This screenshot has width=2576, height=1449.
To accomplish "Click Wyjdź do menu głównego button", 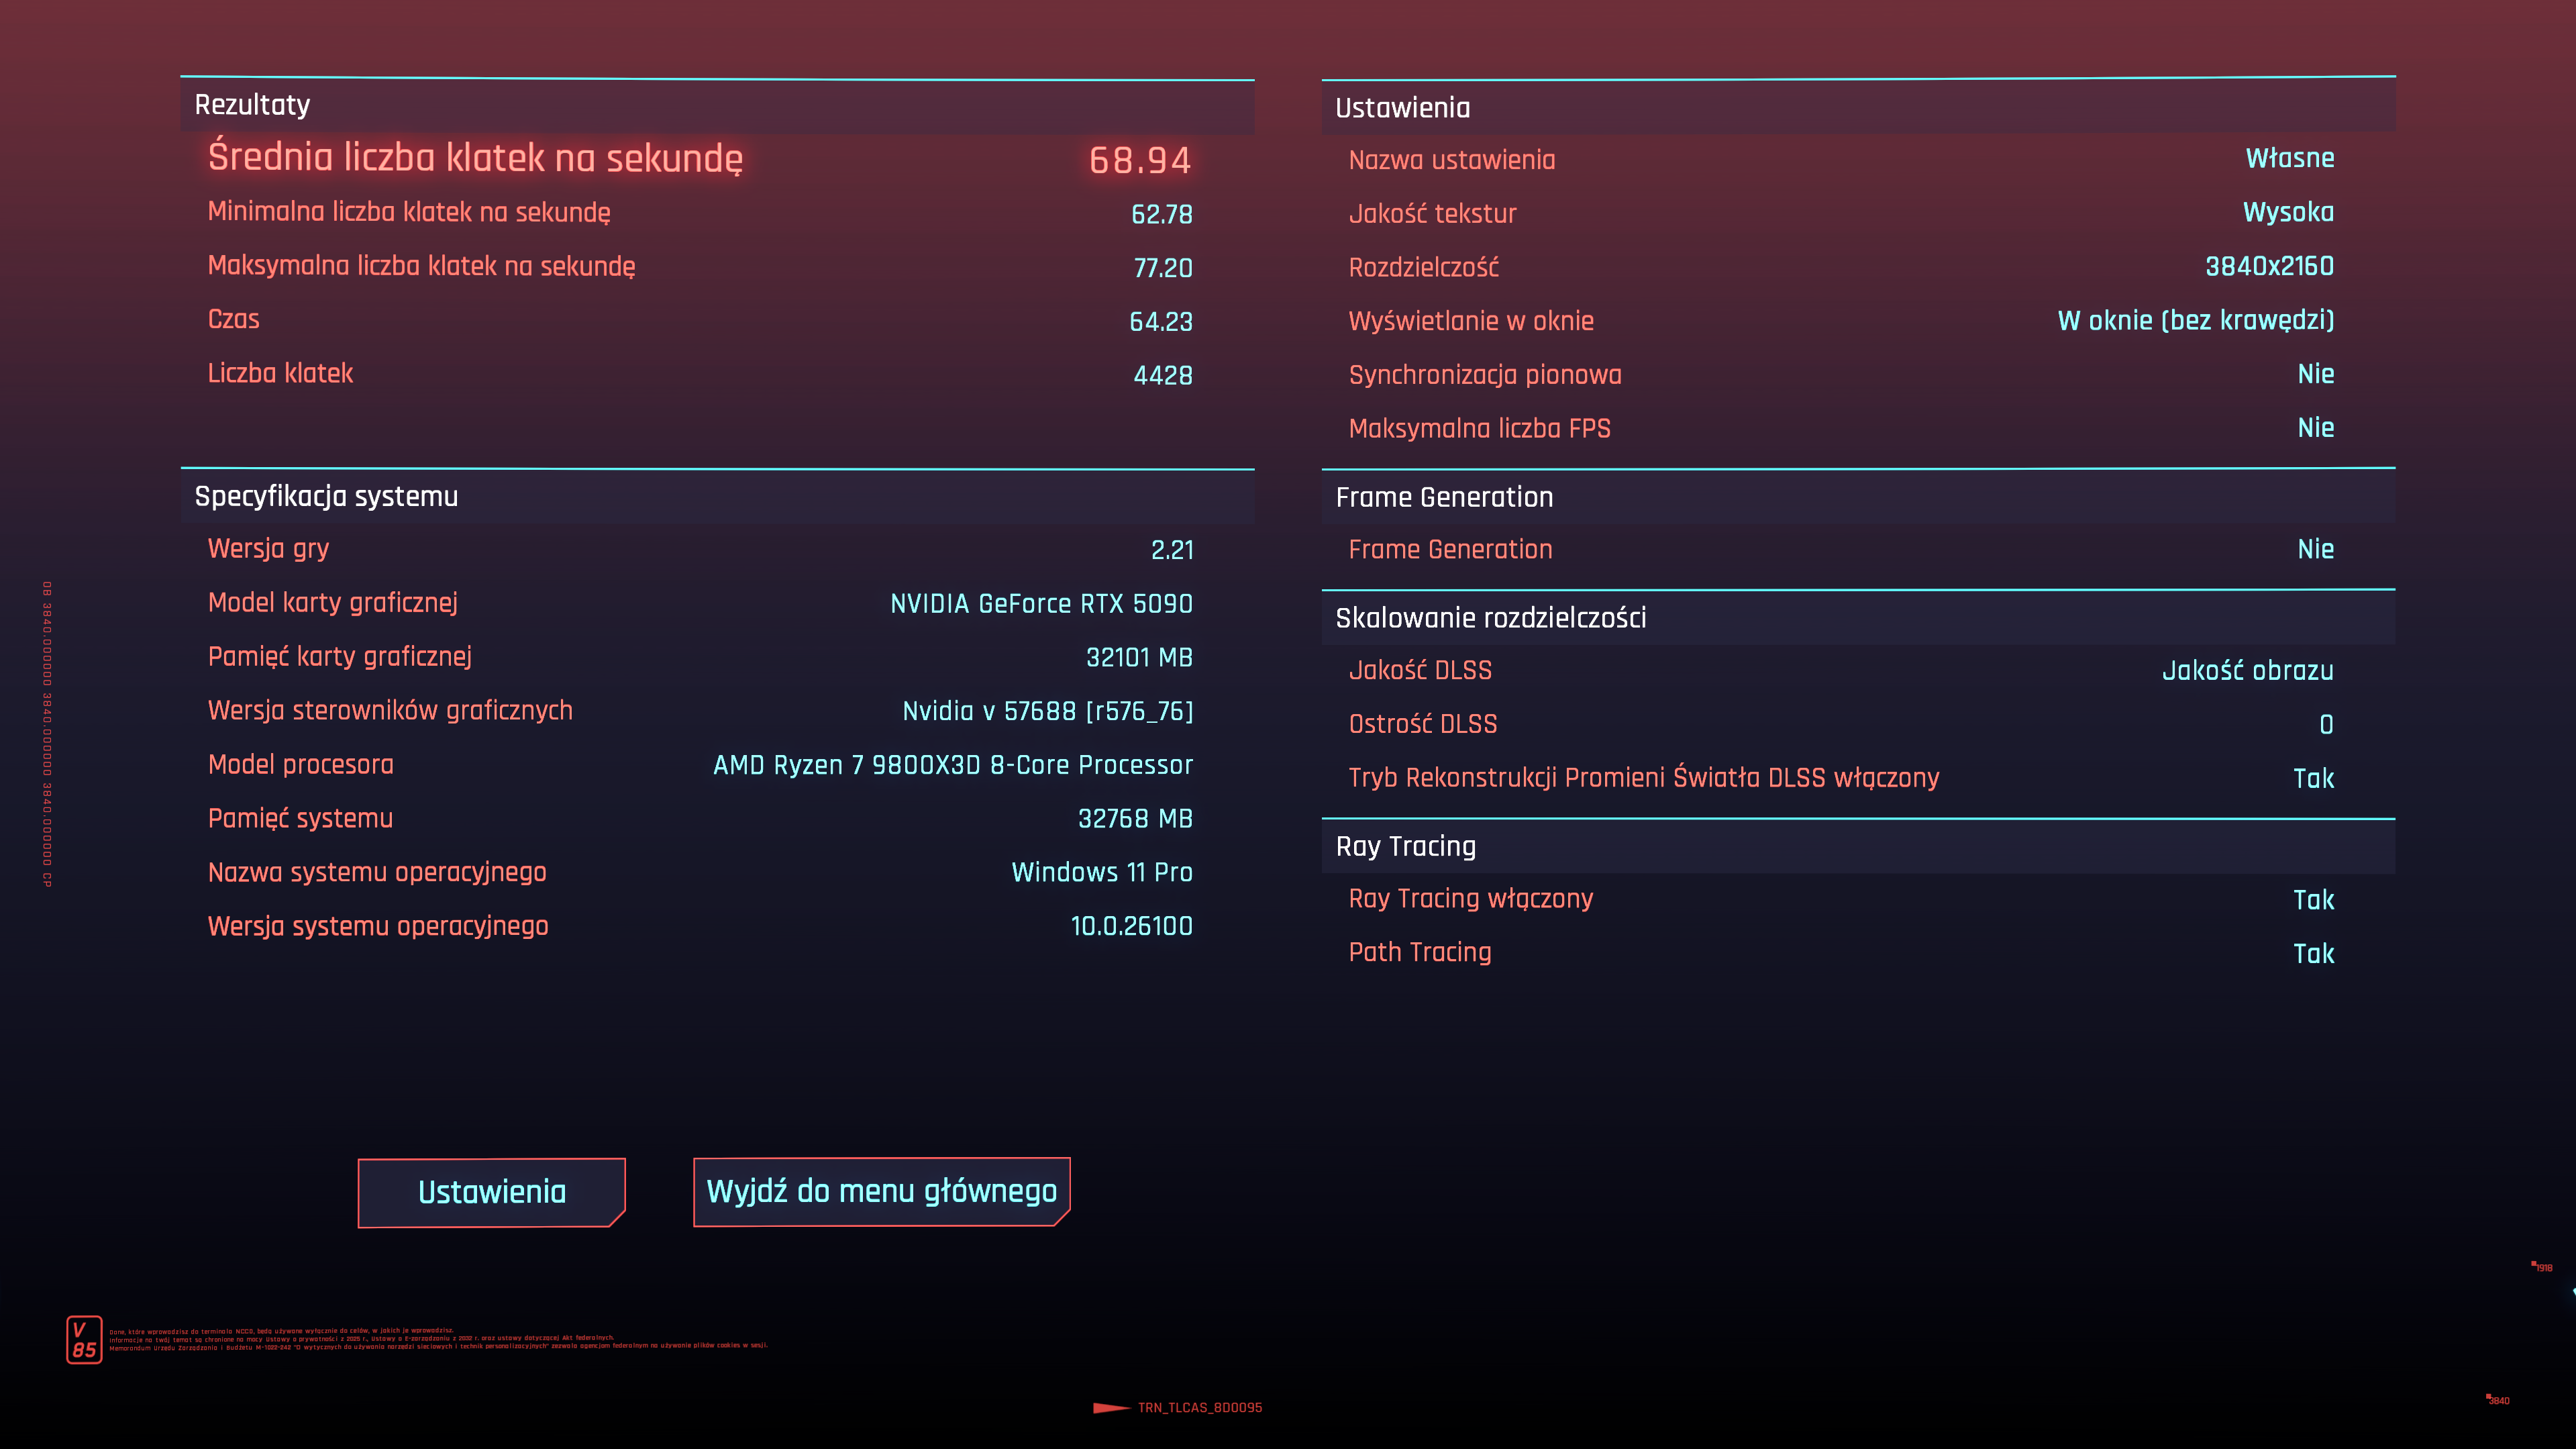I will (x=881, y=1191).
